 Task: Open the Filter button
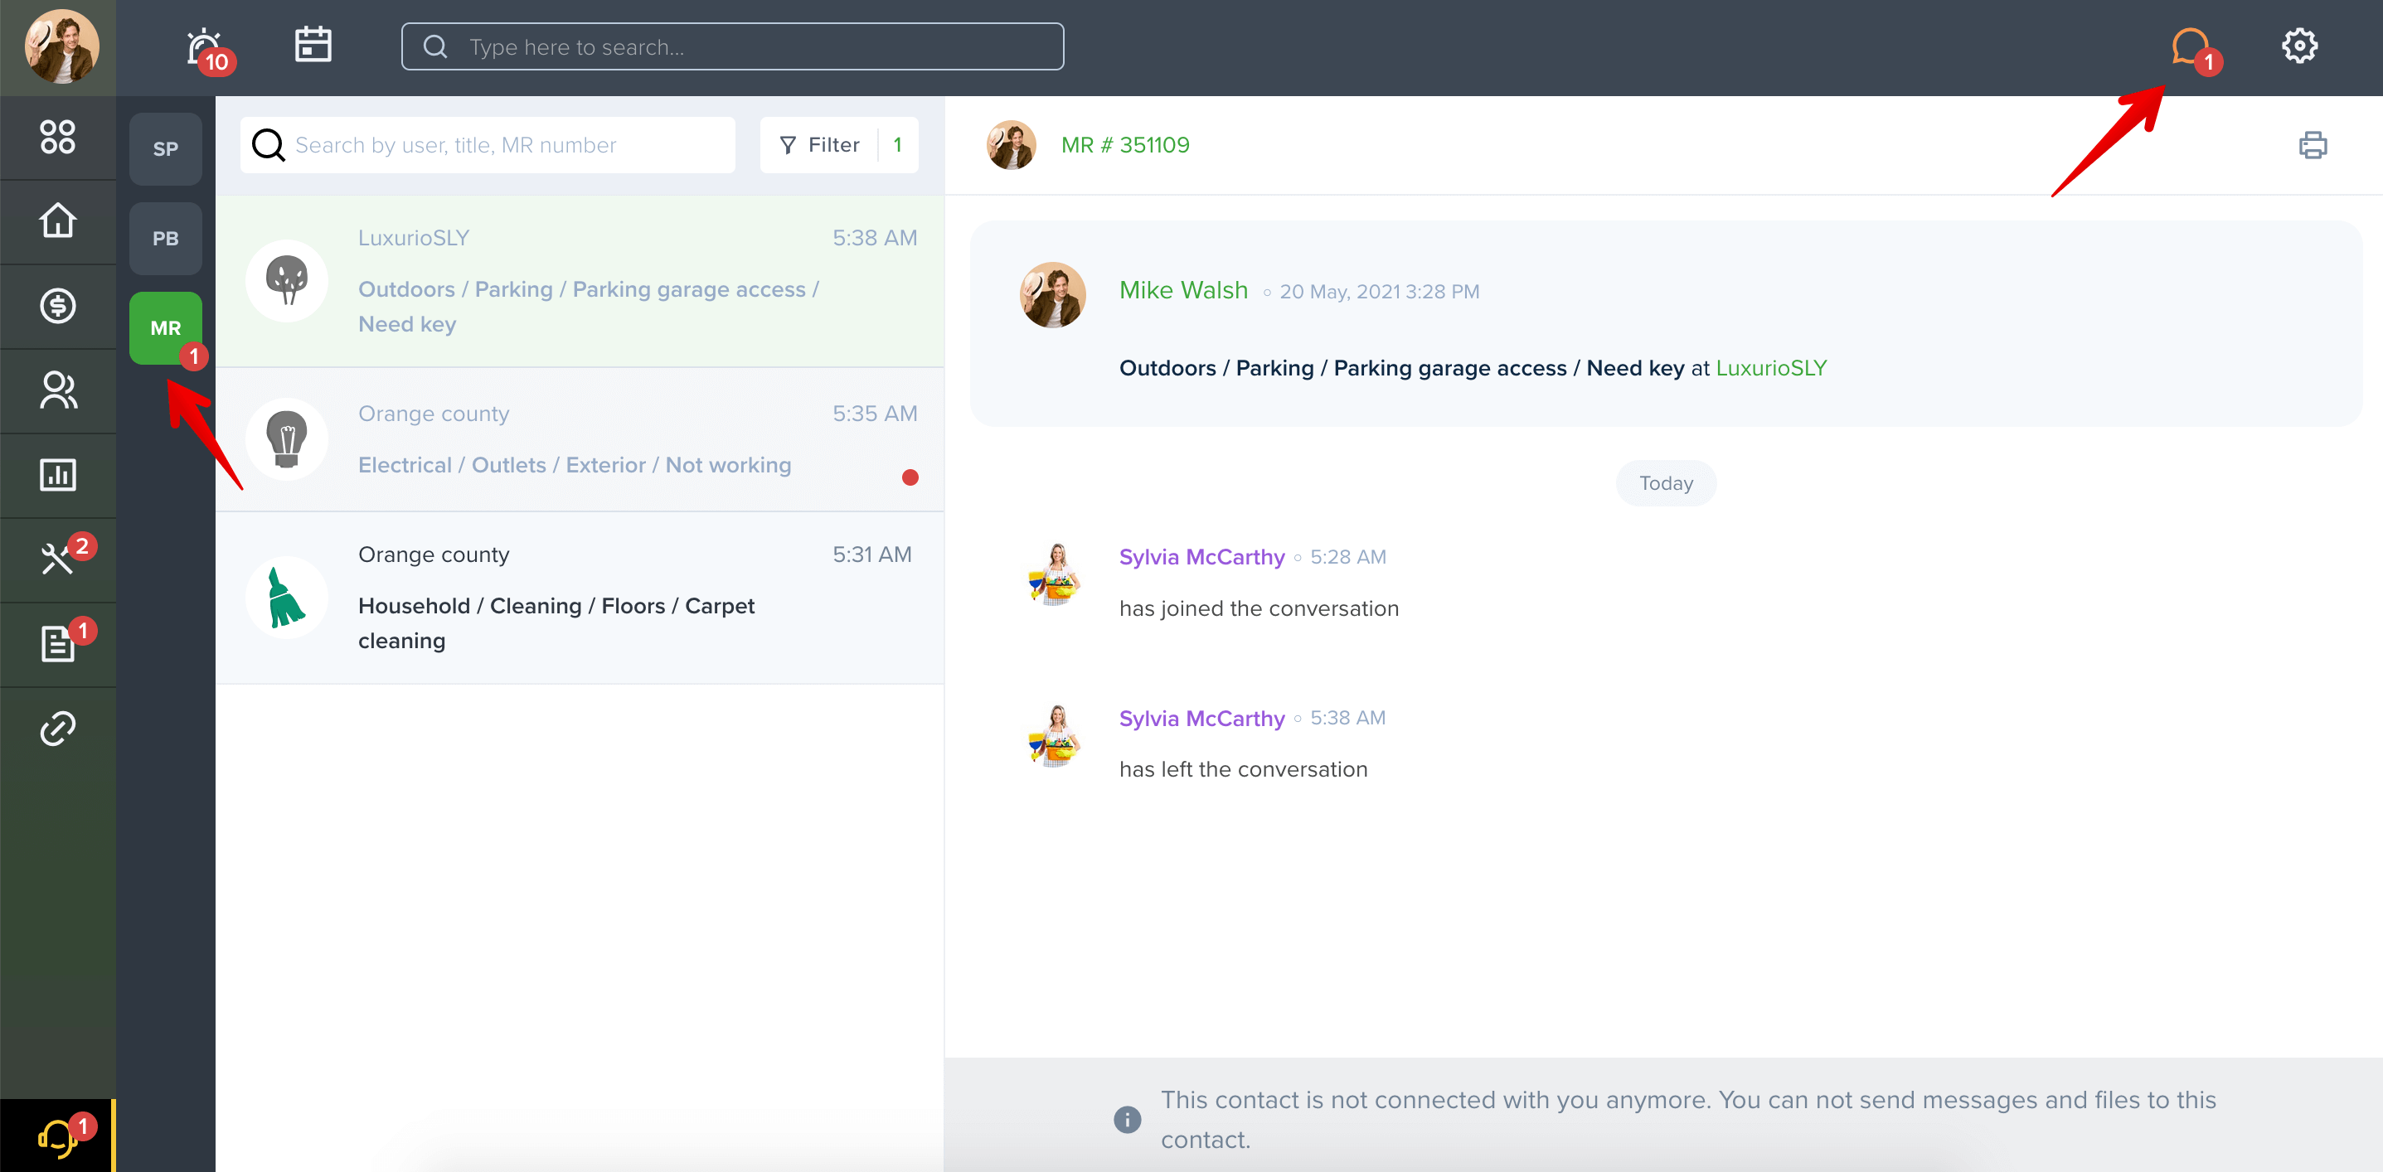click(x=839, y=145)
